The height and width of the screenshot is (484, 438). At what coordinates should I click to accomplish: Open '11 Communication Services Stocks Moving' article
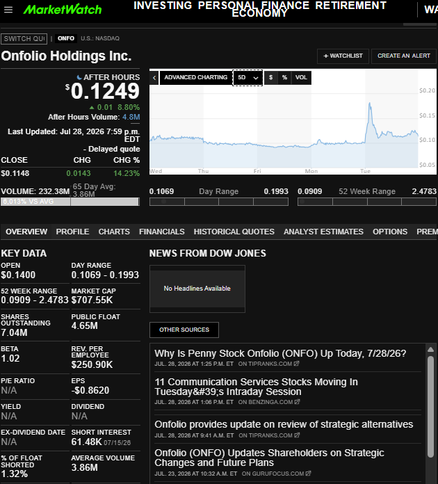256,387
